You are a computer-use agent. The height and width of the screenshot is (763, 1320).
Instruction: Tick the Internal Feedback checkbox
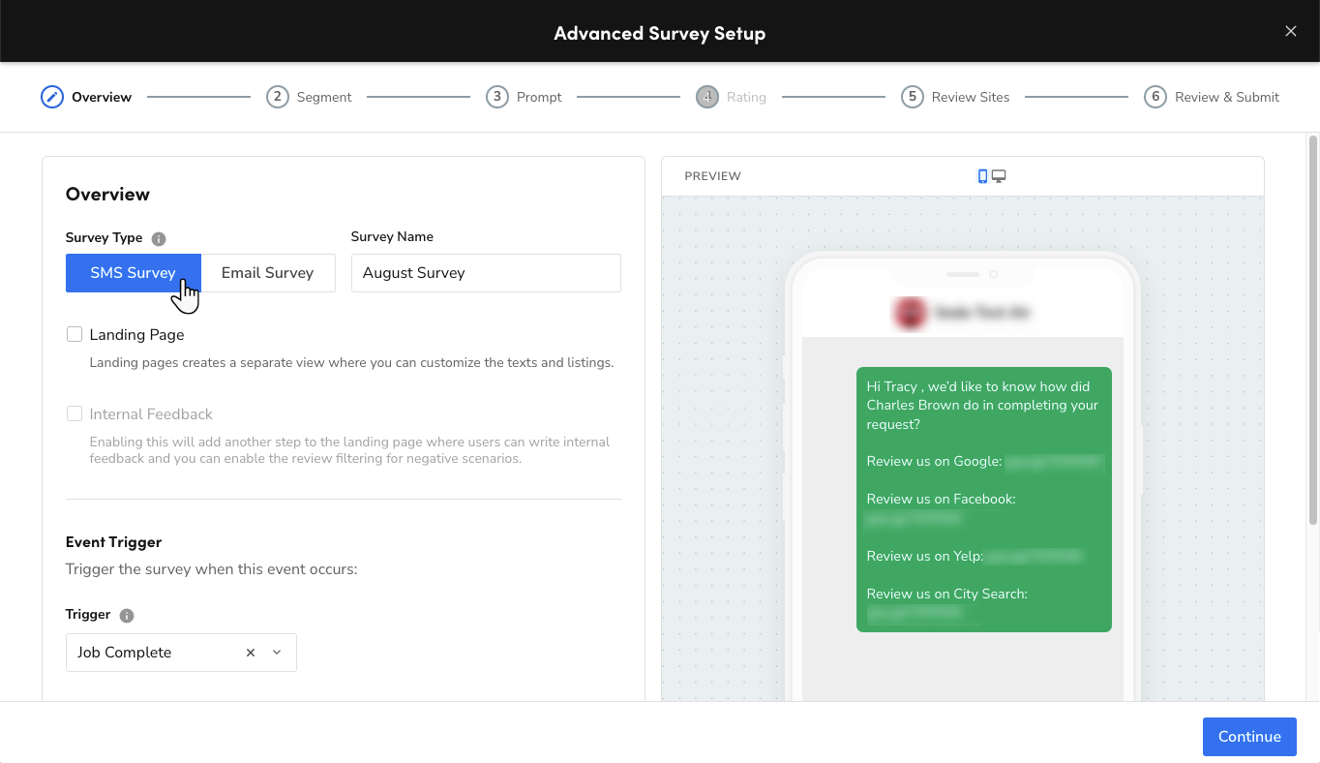[75, 413]
